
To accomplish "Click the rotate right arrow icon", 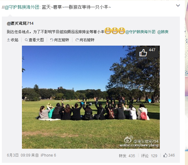I will [x=77, y=40].
